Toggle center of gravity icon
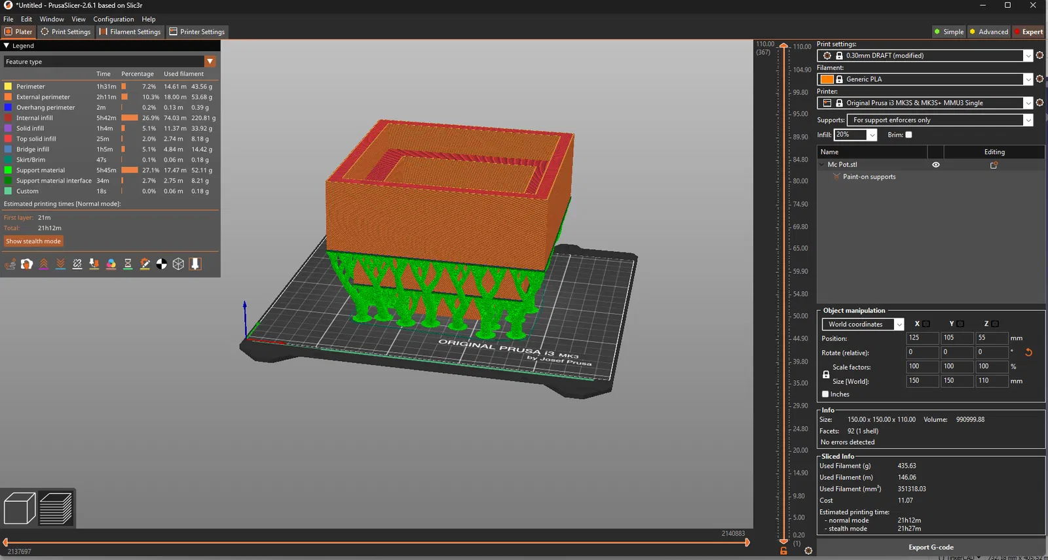The width and height of the screenshot is (1048, 560). (162, 264)
